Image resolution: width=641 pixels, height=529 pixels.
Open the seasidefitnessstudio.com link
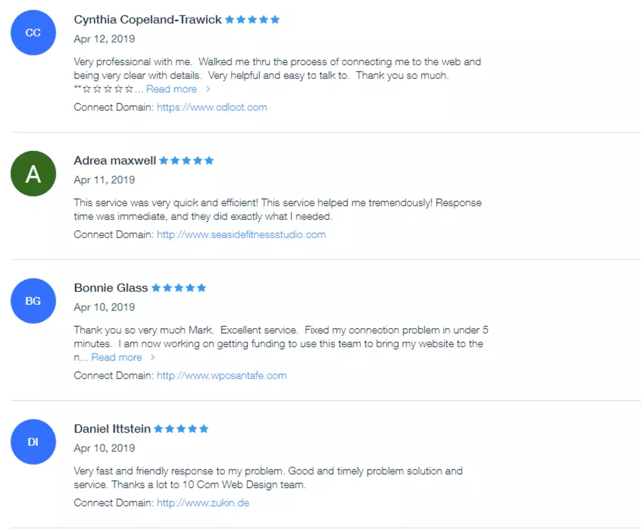(x=241, y=235)
